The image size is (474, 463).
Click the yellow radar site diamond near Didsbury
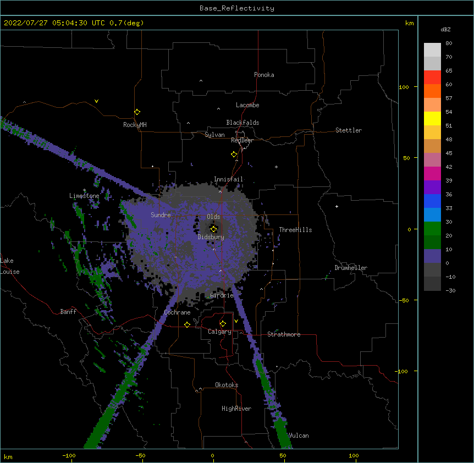[x=213, y=229]
